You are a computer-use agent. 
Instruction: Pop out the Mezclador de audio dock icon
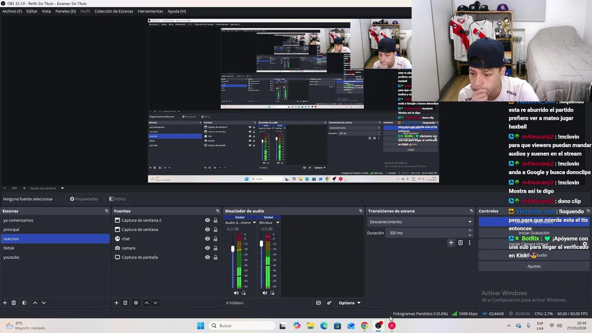361,211
